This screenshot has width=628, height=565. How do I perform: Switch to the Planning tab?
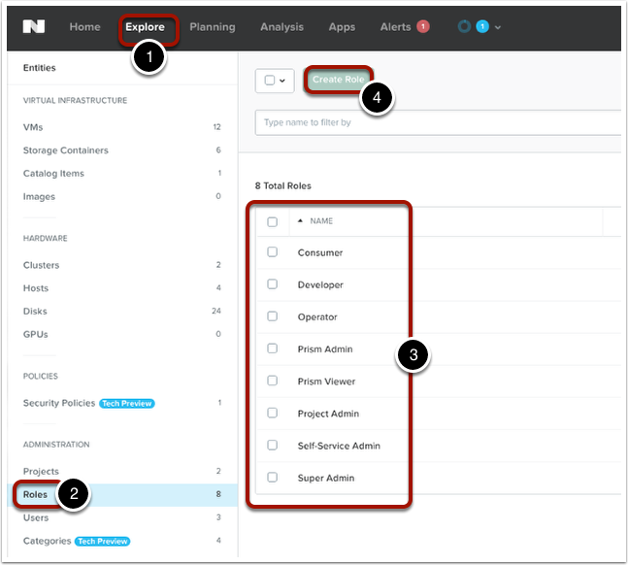pyautogui.click(x=212, y=27)
